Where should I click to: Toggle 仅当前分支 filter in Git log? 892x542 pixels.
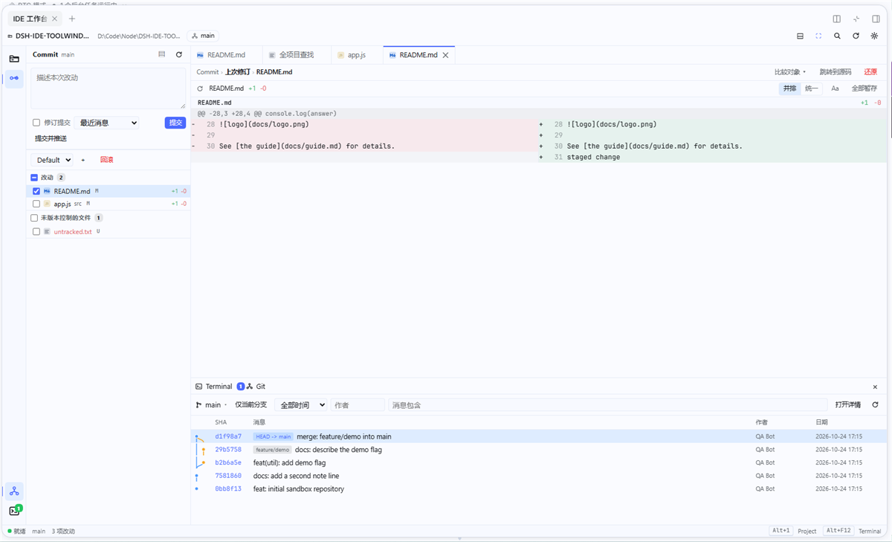point(251,405)
